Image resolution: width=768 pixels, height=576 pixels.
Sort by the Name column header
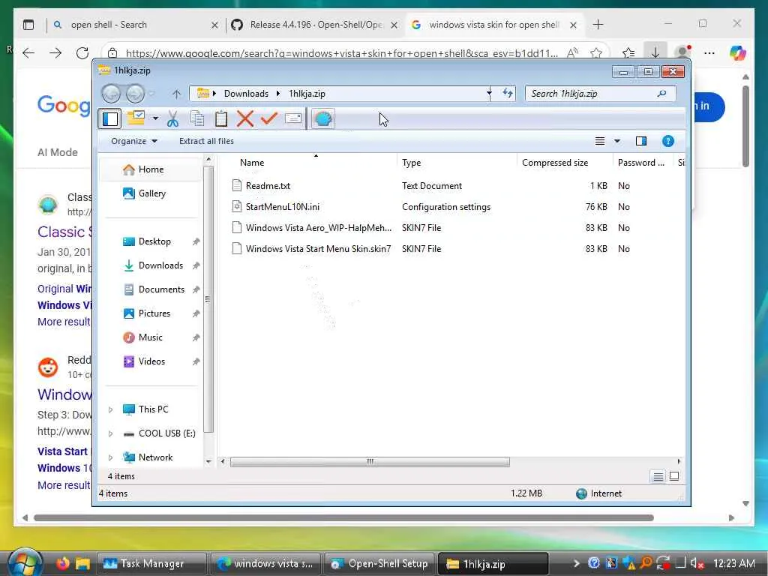(252, 163)
